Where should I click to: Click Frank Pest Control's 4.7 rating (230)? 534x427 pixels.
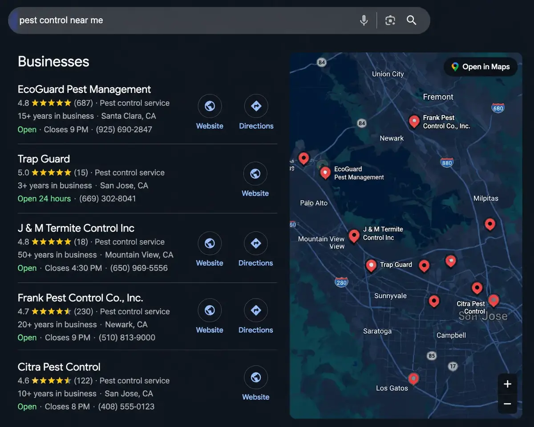(x=55, y=311)
